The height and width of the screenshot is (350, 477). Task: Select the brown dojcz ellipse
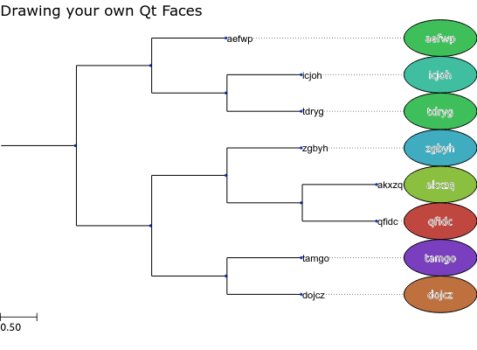coord(440,294)
